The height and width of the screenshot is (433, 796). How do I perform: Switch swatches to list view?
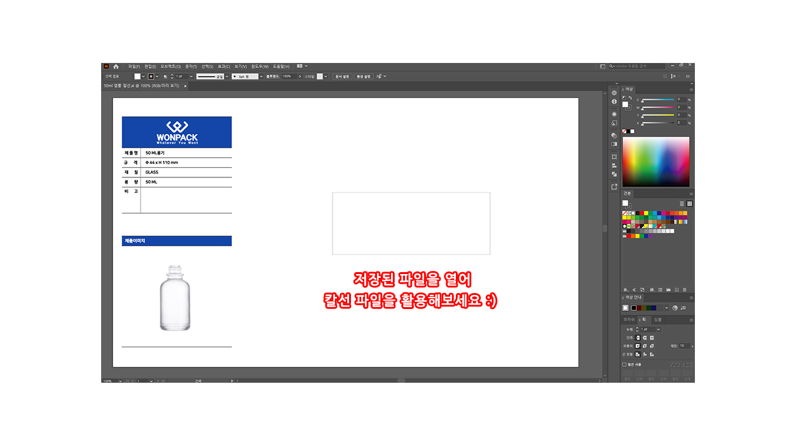(x=682, y=203)
